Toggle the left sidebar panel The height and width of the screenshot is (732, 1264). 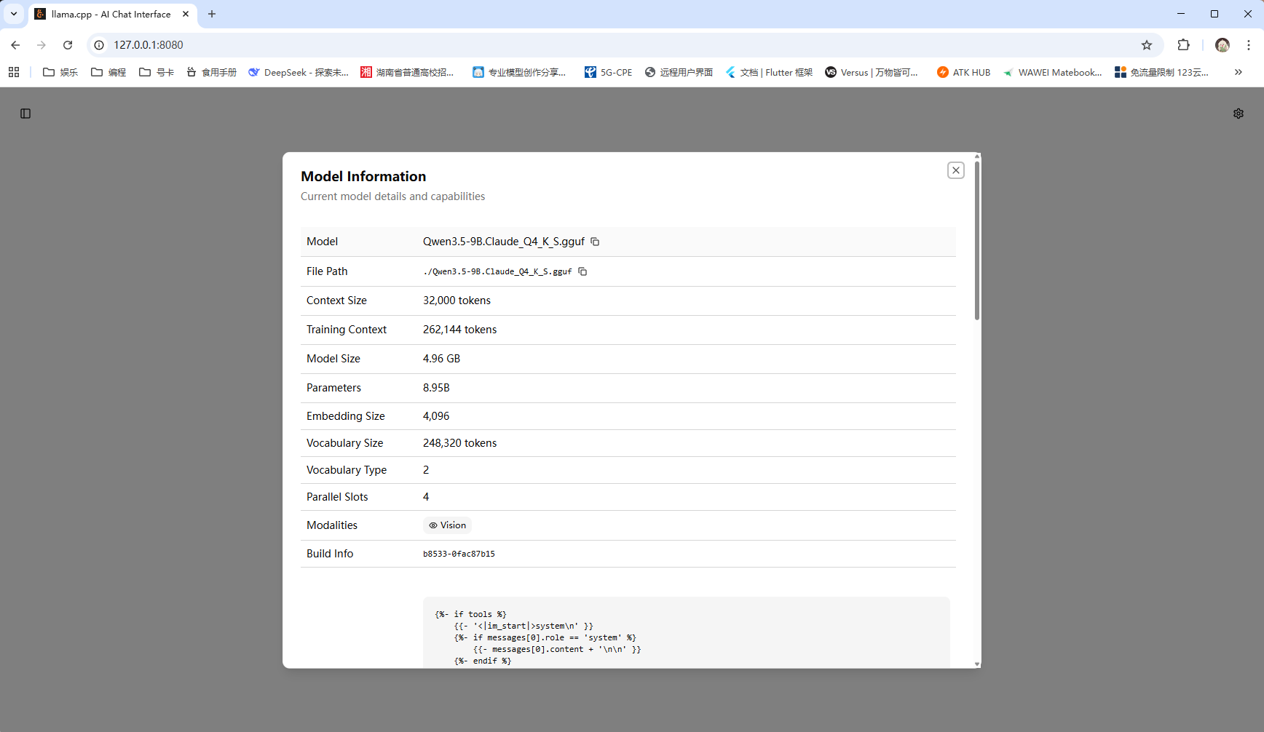click(25, 114)
